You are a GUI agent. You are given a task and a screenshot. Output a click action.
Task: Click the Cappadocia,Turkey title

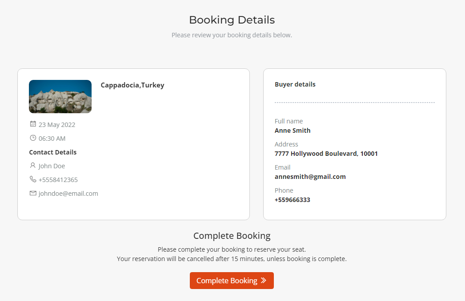132,85
